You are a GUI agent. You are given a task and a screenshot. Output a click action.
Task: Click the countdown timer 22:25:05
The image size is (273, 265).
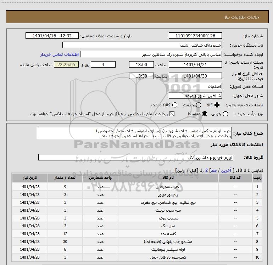click(x=66, y=64)
